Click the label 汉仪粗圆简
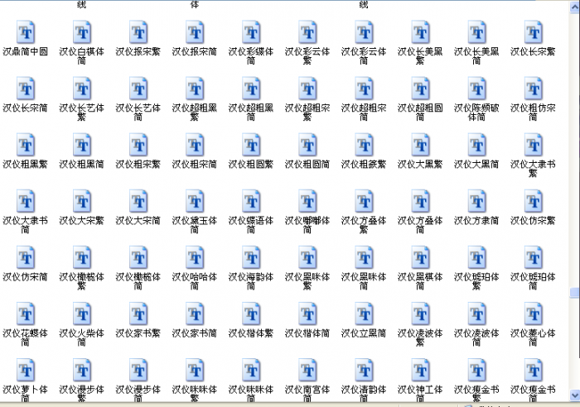The width and height of the screenshot is (580, 407). tap(307, 165)
